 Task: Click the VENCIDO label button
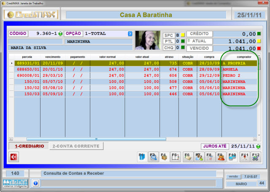(200, 48)
